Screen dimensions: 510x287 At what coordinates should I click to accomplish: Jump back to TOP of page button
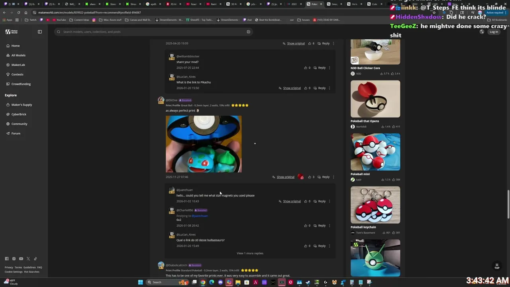(x=497, y=266)
